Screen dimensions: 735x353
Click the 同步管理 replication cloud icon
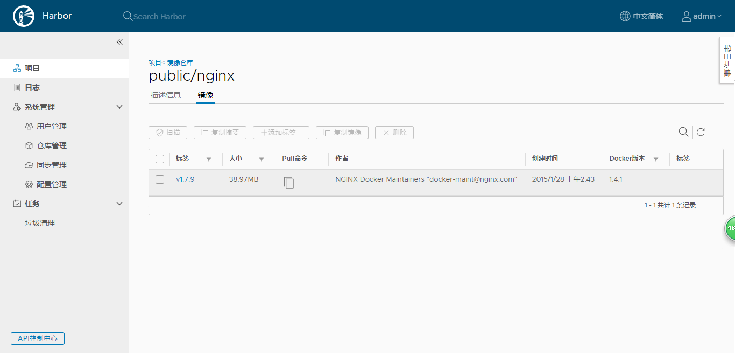point(29,165)
